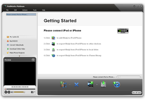Viewport: 145px width, 100px height.
Task: Click the add files to iPod toolbar icon
Action: [63, 84]
